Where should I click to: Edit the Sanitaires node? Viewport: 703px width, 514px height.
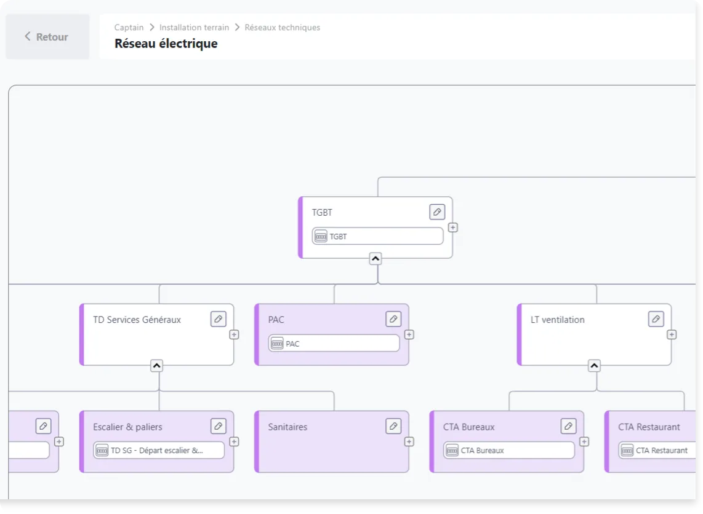[x=393, y=426]
